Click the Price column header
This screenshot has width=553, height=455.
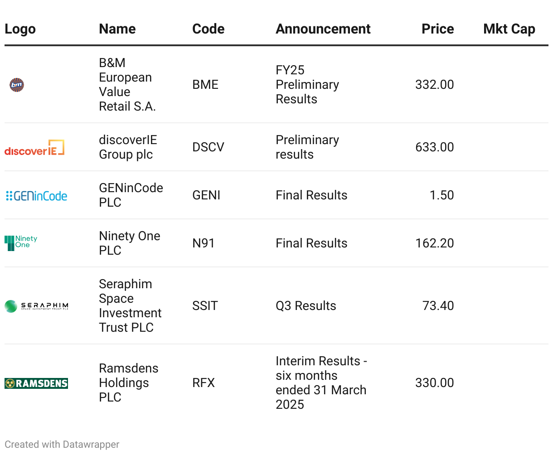click(x=437, y=29)
